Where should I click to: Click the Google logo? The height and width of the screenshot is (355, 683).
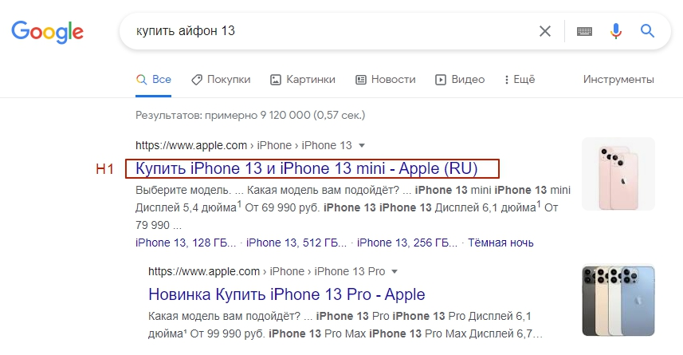[x=47, y=32]
